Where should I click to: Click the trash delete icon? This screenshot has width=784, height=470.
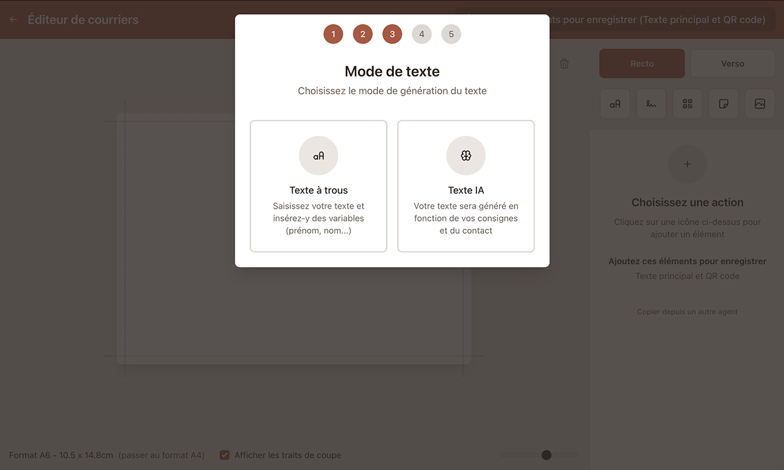564,63
